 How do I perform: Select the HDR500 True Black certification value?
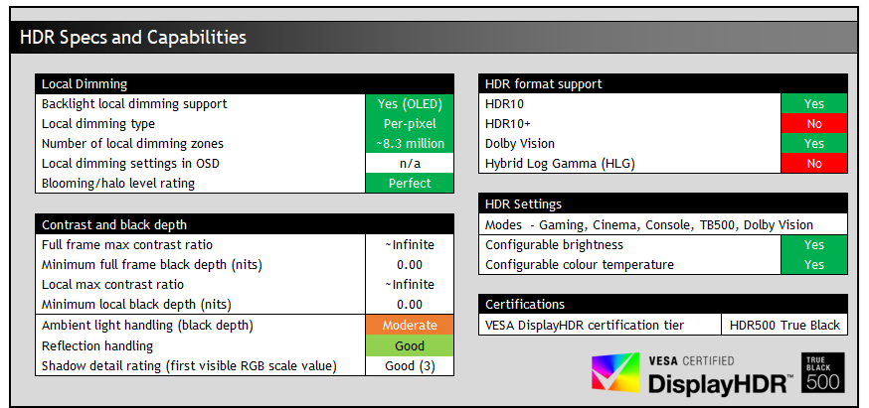point(783,326)
